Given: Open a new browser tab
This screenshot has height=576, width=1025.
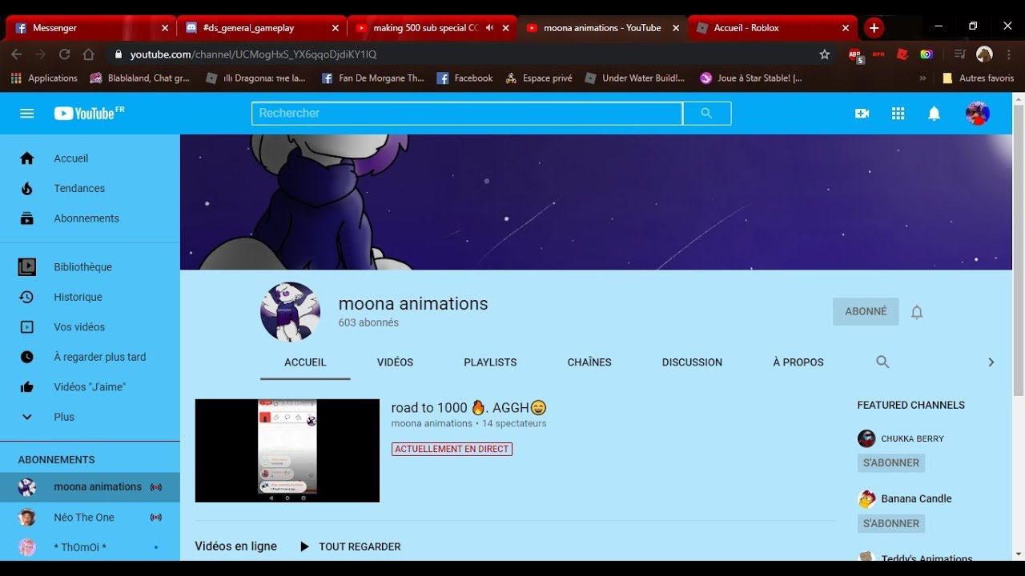Looking at the screenshot, I should [x=874, y=28].
